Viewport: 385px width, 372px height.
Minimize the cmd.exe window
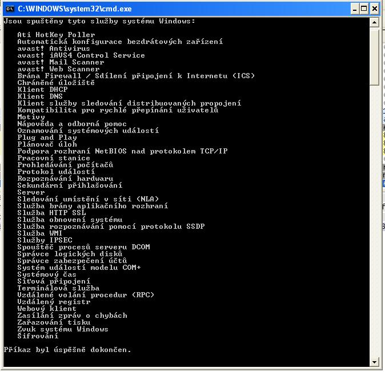pyautogui.click(x=354, y=9)
